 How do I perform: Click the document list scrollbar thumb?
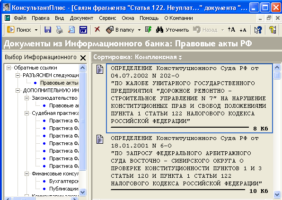click(x=277, y=75)
